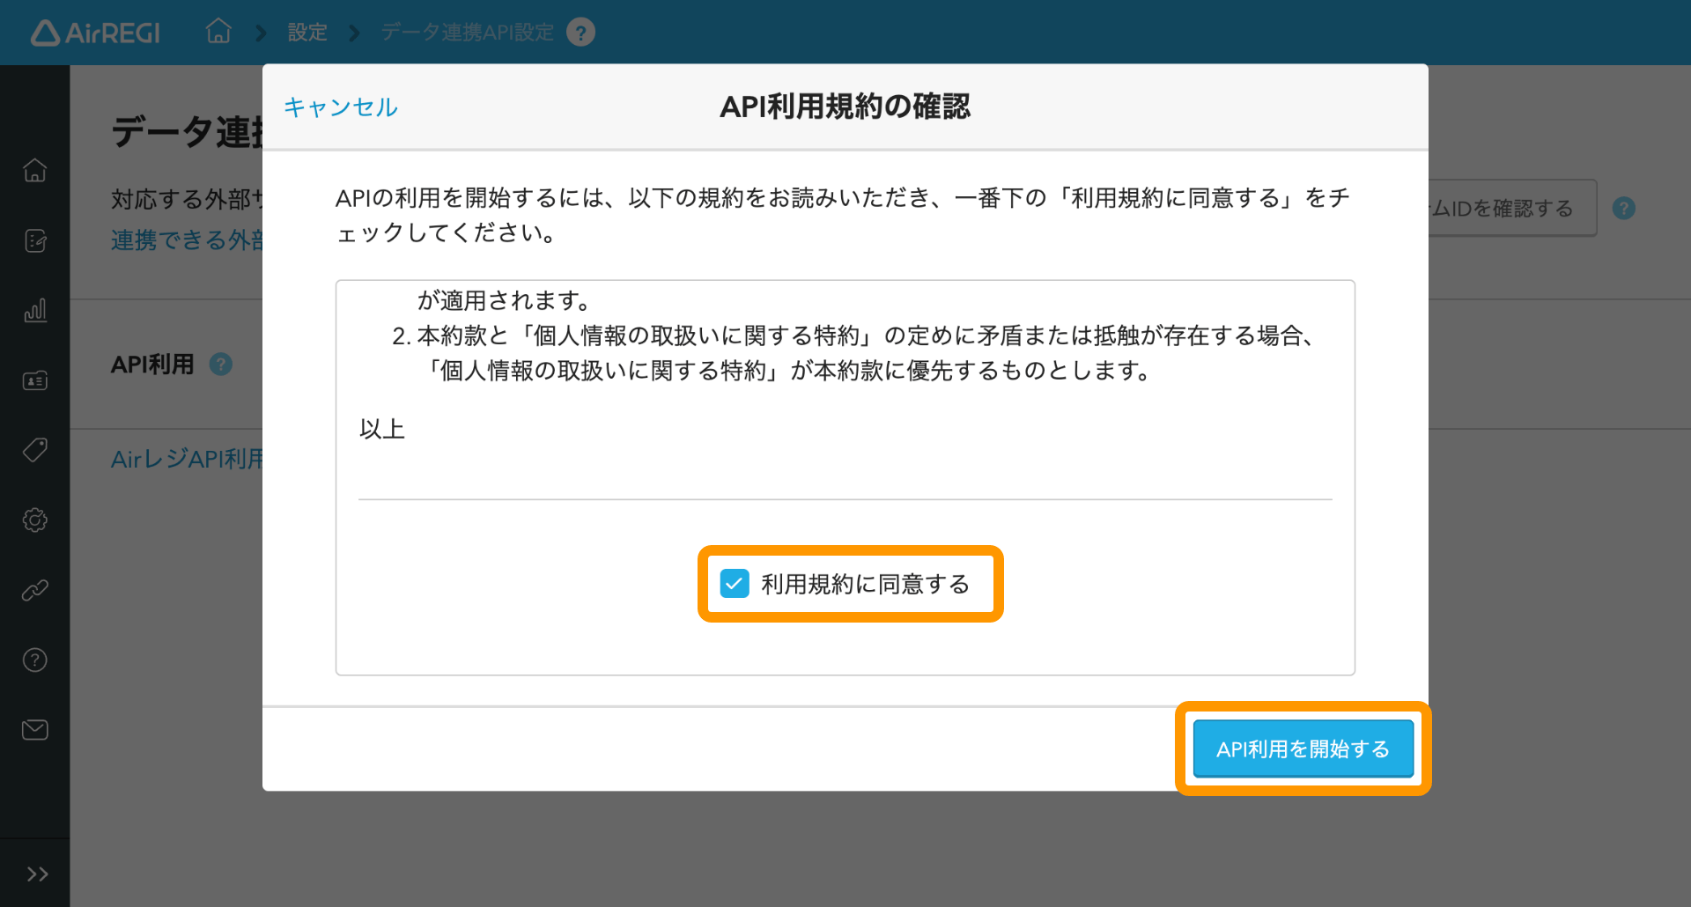Open 設定 breadcrumb link
Viewport: 1691px width, 907px height.
click(307, 33)
